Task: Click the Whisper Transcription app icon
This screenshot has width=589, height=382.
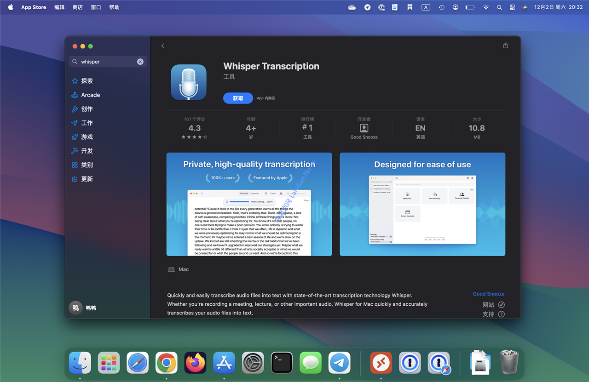Action: pos(189,82)
